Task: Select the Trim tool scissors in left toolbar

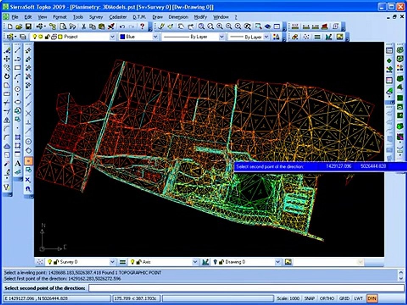Action: [x=7, y=103]
